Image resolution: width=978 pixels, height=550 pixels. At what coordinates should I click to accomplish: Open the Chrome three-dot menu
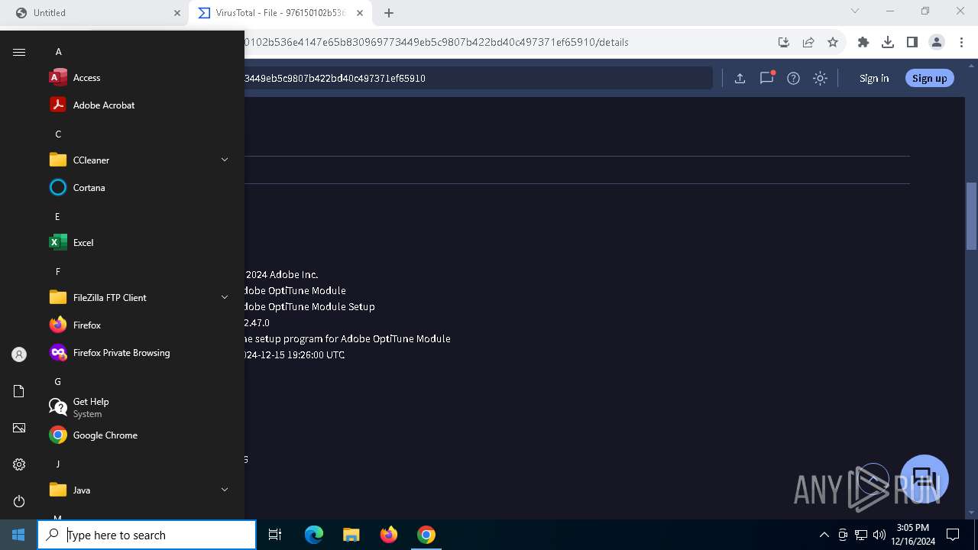[x=960, y=42]
